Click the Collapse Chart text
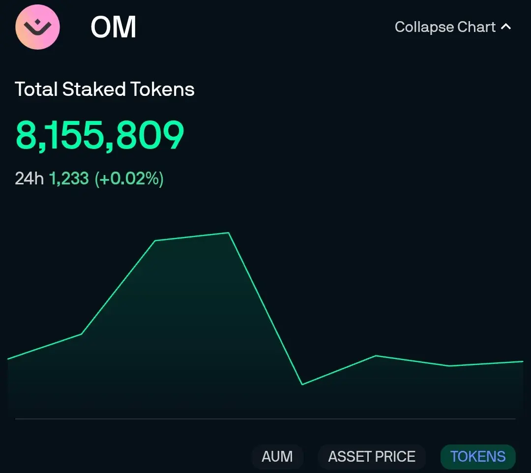The width and height of the screenshot is (531, 473). [x=445, y=27]
